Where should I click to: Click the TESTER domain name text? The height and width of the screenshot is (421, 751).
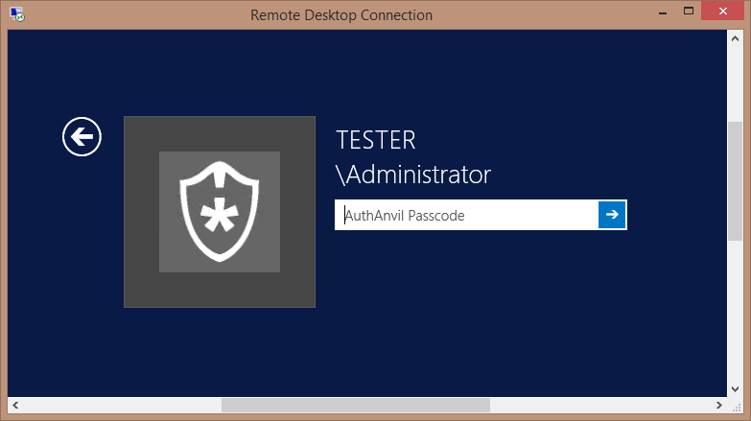[x=376, y=140]
